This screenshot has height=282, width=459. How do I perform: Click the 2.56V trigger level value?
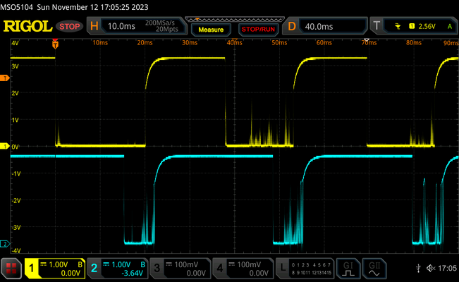[427, 26]
